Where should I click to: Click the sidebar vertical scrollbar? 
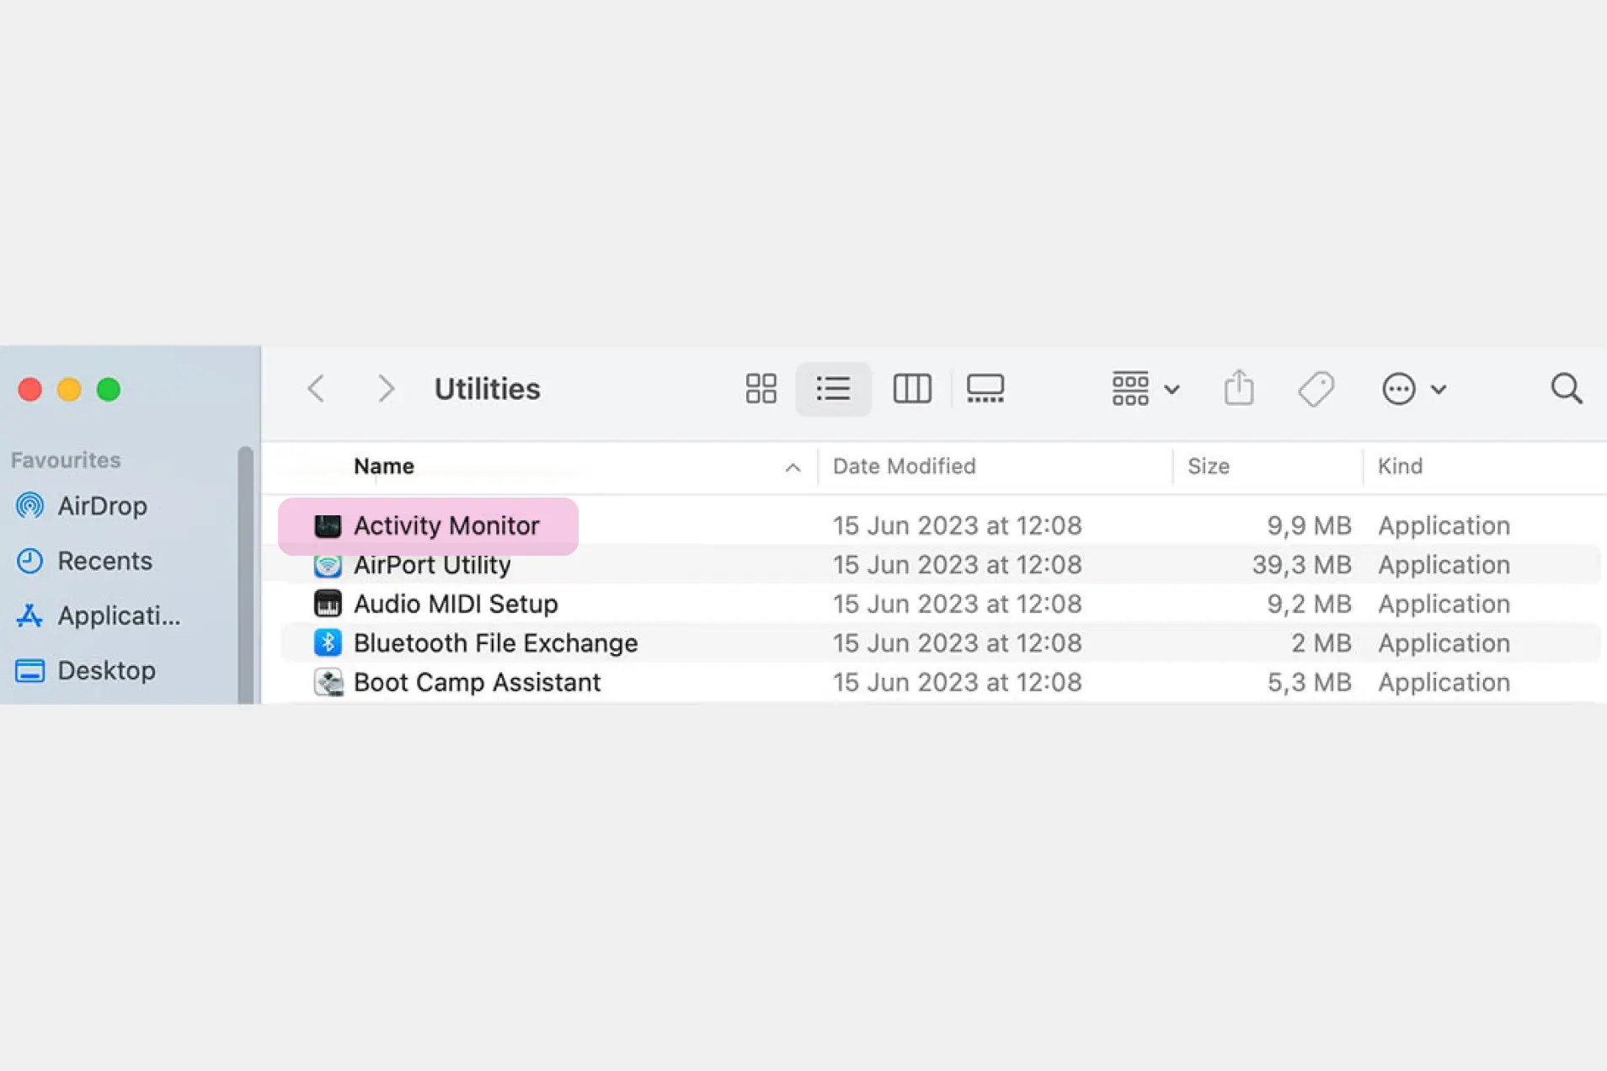tap(245, 573)
